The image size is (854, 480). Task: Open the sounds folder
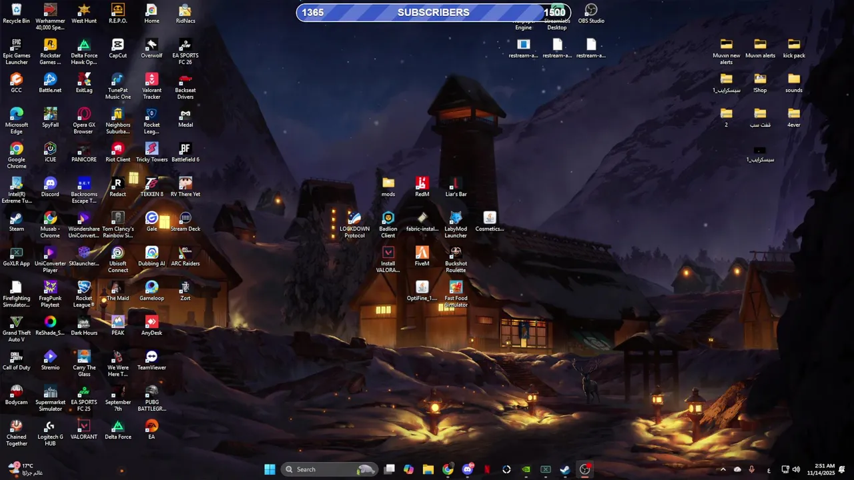click(x=794, y=83)
